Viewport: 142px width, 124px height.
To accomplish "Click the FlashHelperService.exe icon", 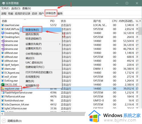I will click(x=3, y=93).
